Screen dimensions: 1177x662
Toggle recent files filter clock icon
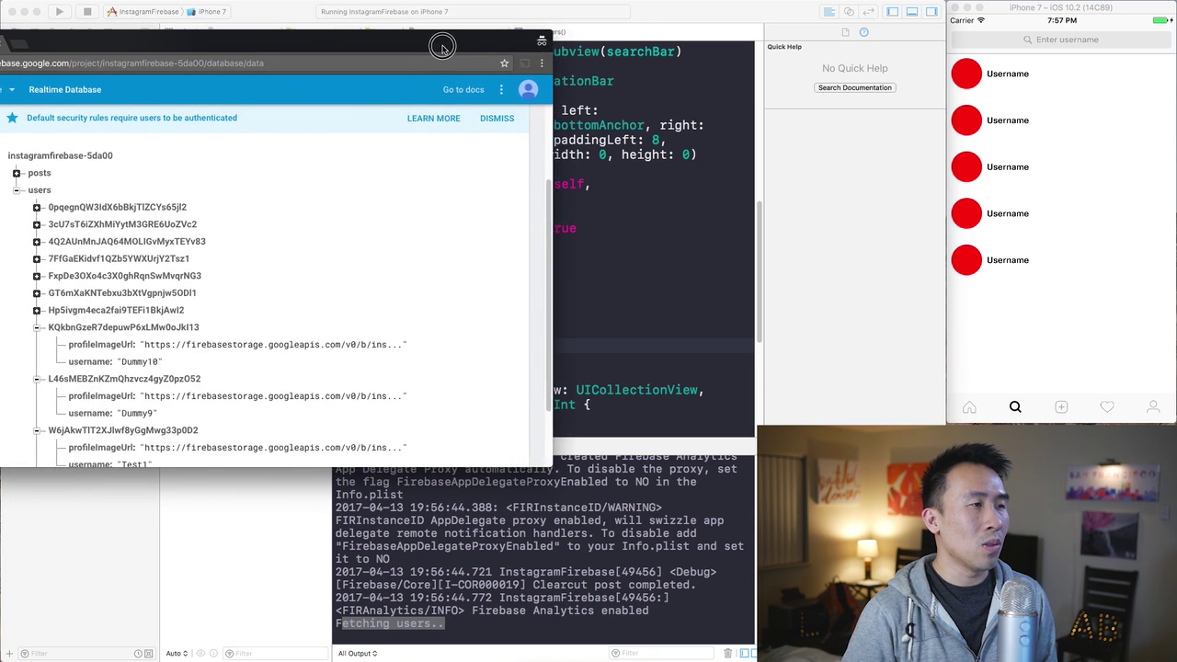pyautogui.click(x=139, y=654)
